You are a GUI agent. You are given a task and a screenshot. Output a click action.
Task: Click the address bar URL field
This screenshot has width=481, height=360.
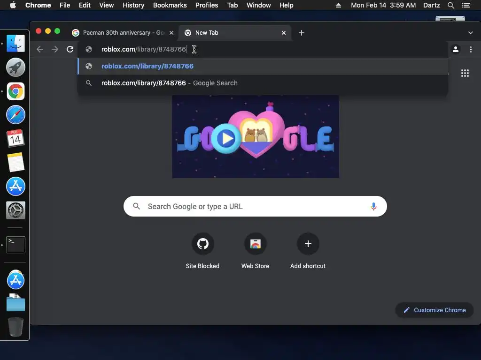tap(263, 49)
